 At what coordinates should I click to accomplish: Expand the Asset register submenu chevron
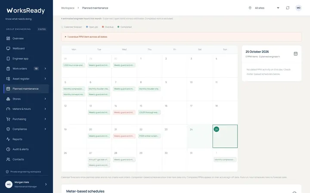[x=45, y=78]
